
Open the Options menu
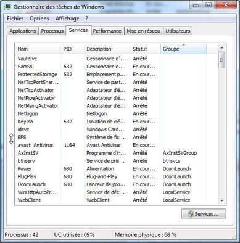pyautogui.click(x=39, y=19)
